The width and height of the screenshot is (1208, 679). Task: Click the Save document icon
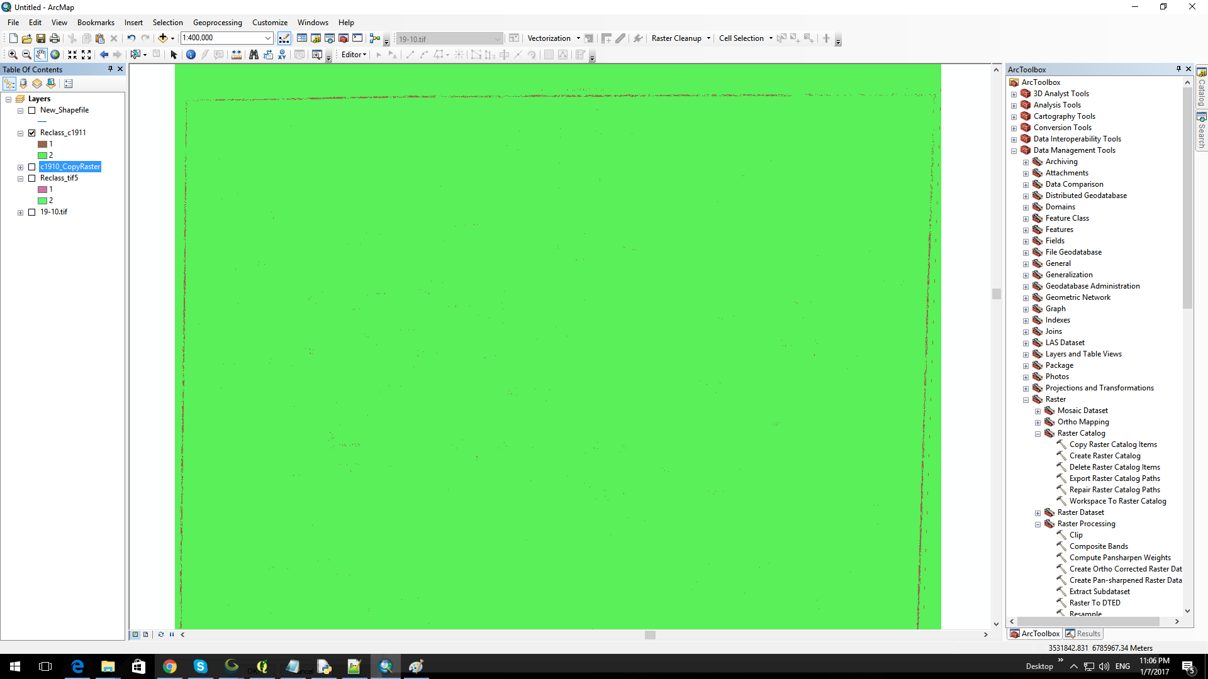[41, 38]
